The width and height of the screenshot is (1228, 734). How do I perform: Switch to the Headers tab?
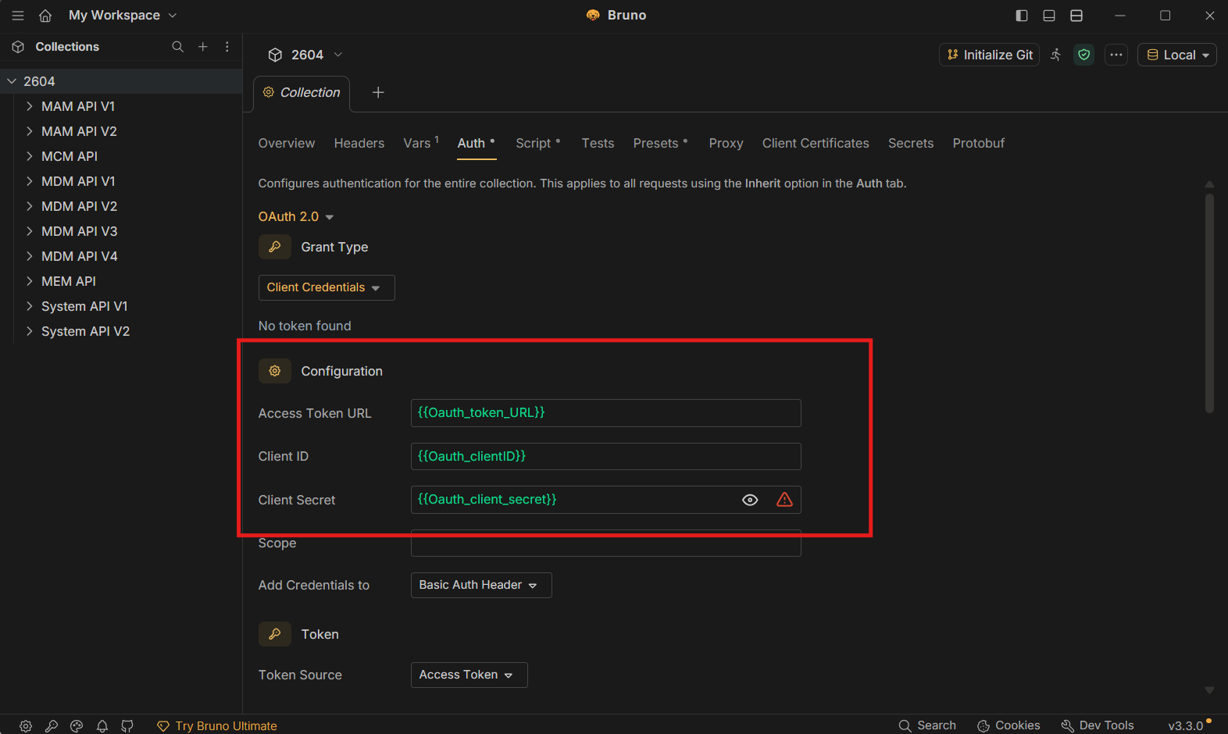(x=359, y=143)
